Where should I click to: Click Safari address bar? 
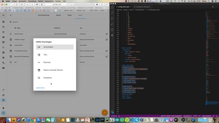point(57,4)
